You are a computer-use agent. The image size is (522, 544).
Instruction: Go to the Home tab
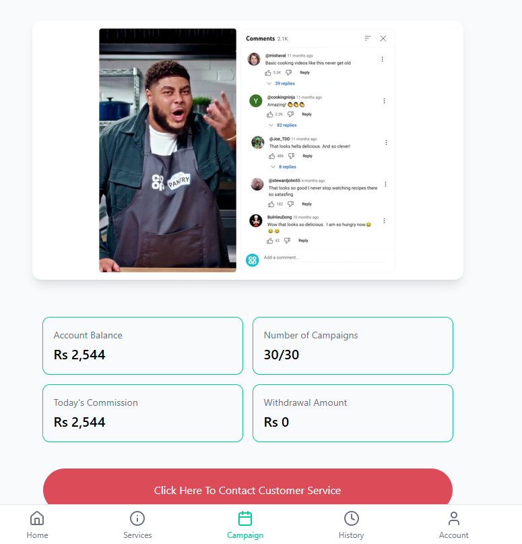37,525
